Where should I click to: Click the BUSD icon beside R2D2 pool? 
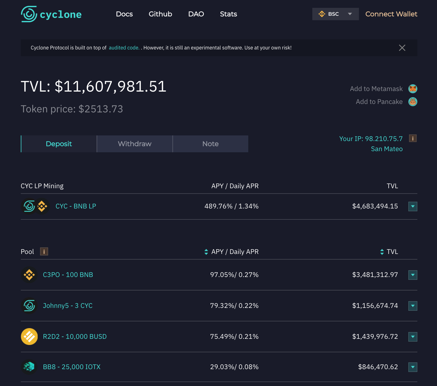[x=29, y=337]
